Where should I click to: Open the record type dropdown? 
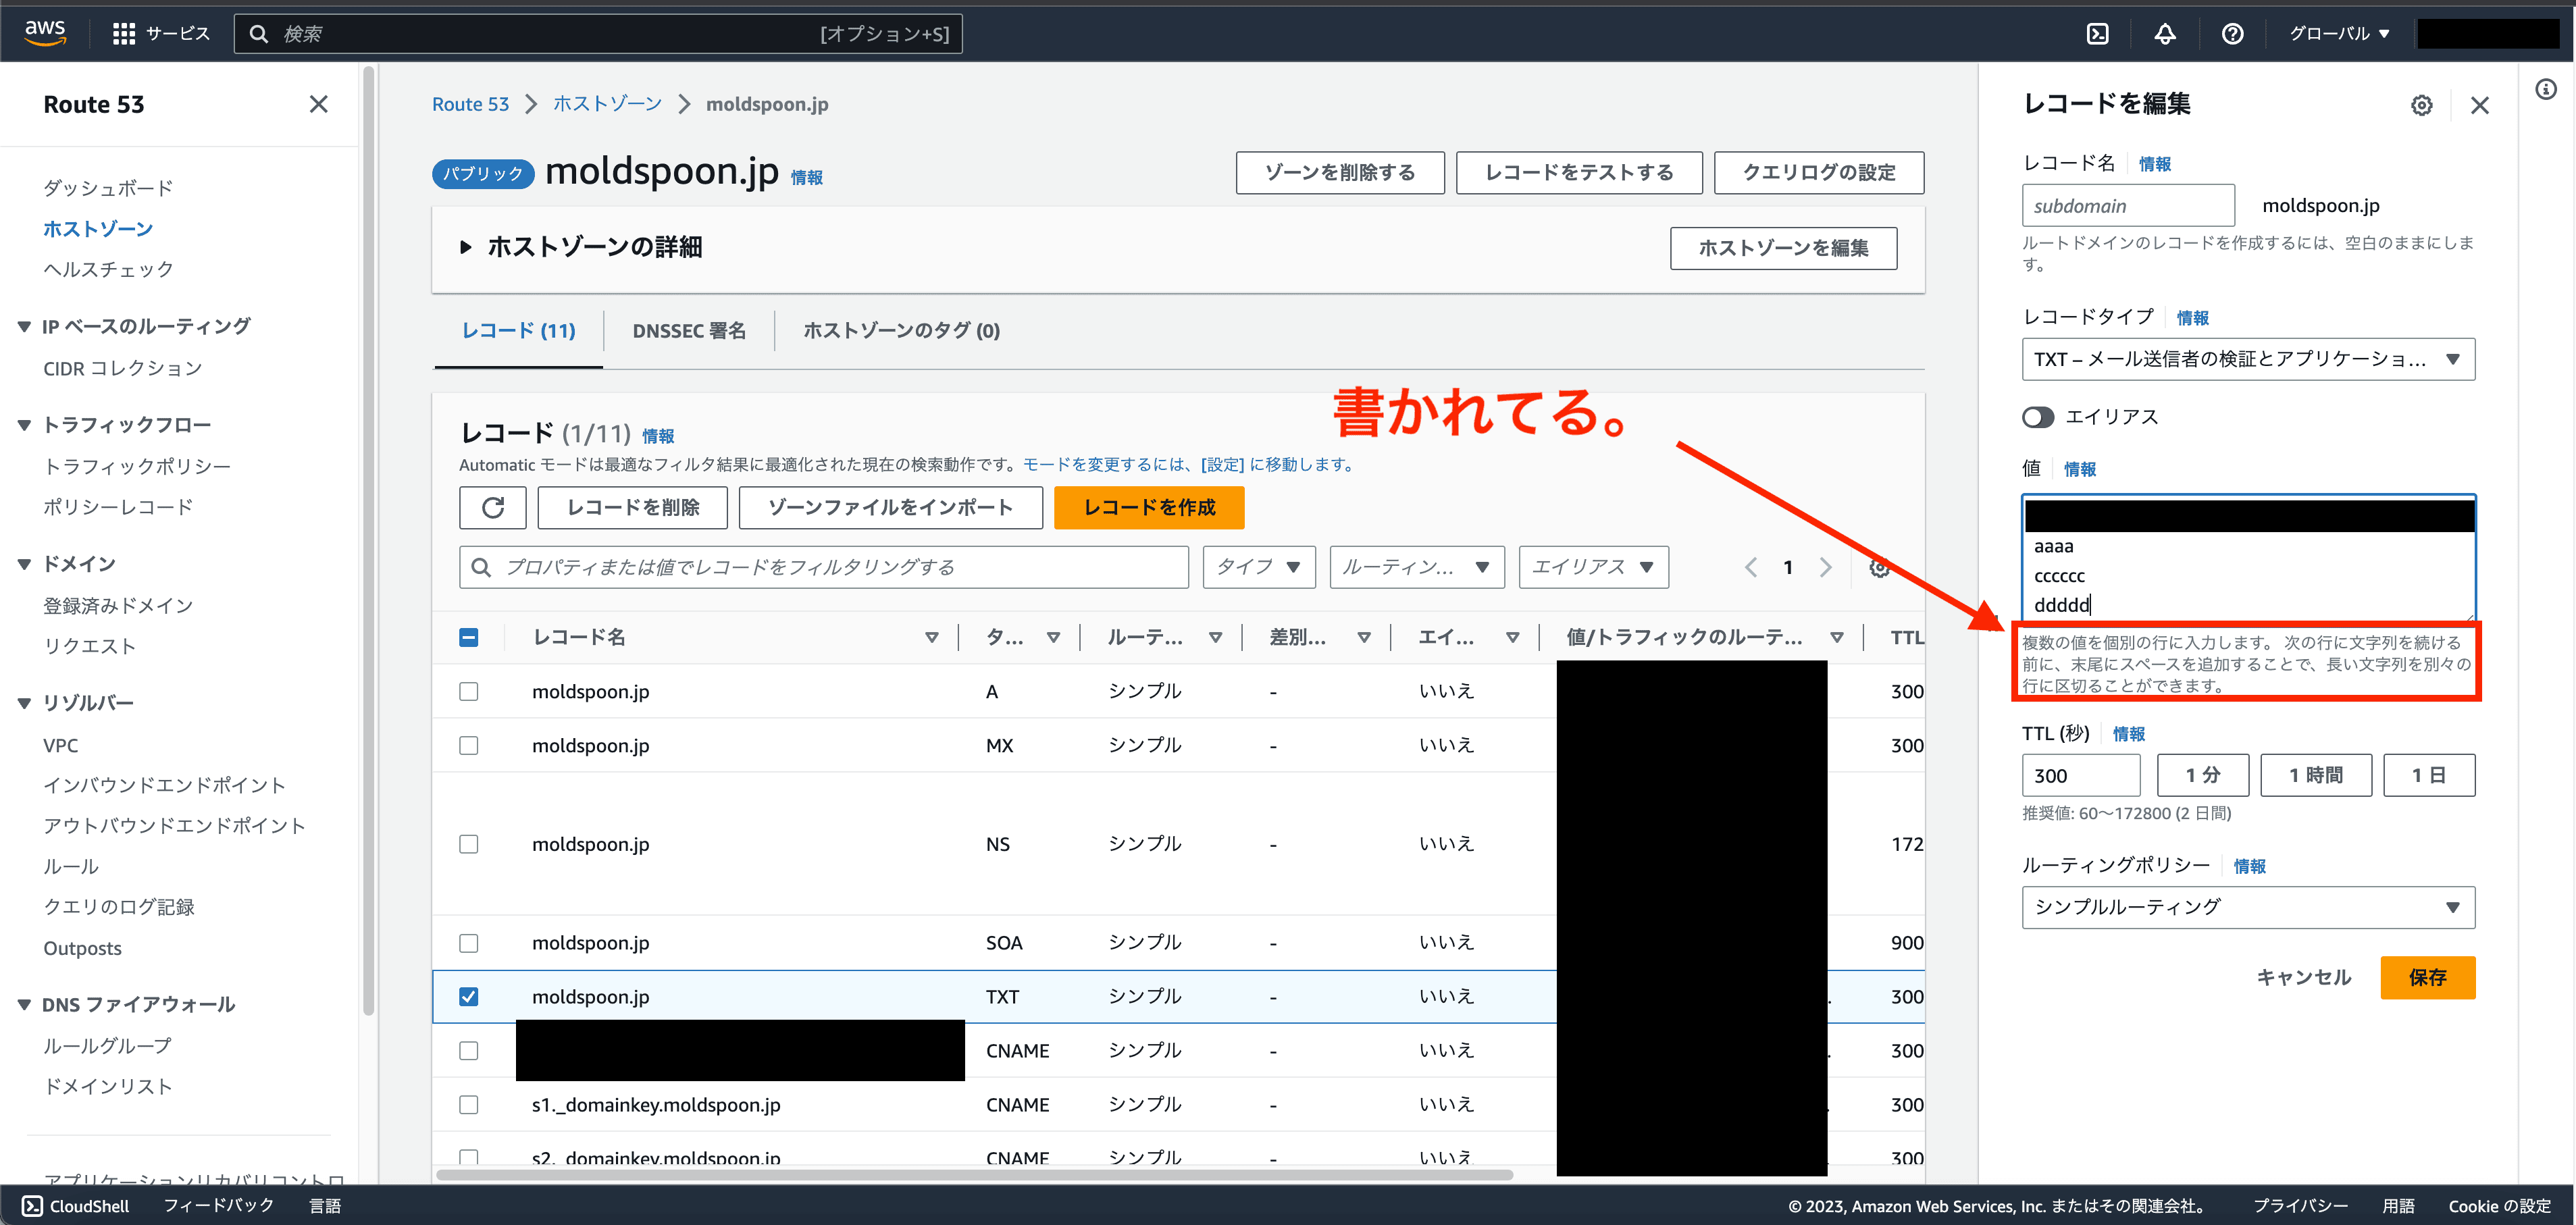coord(2248,359)
